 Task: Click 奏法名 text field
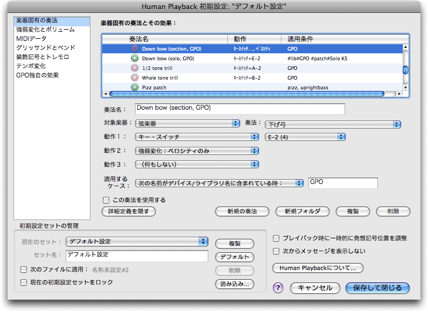click(240, 109)
